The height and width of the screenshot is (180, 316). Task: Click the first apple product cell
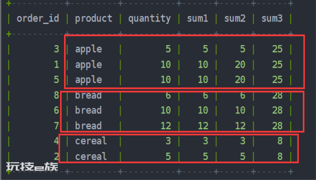88,49
